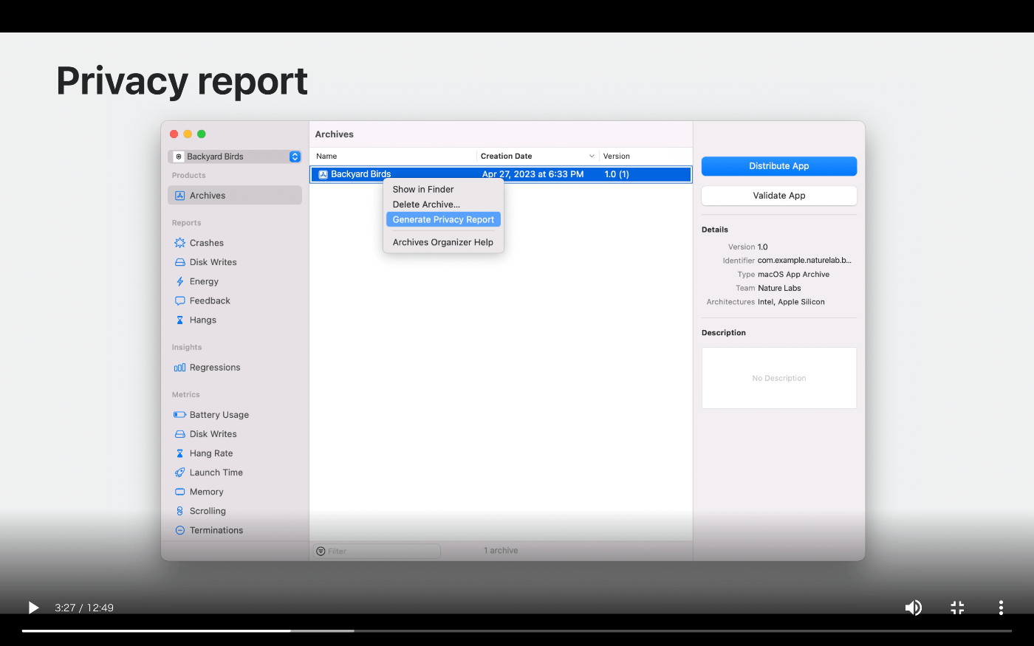Open the Crashes report
The height and width of the screenshot is (646, 1034).
tap(235, 243)
